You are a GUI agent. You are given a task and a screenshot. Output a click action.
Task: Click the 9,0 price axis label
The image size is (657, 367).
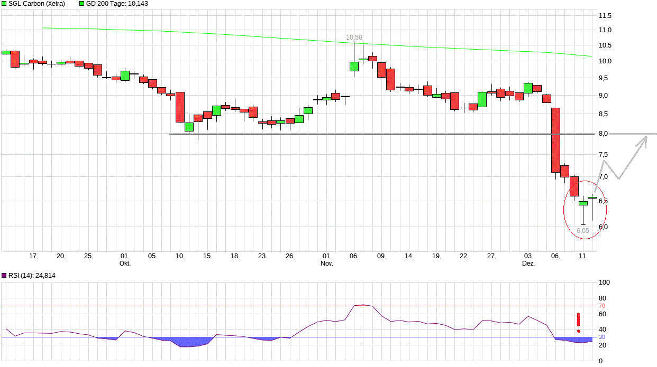click(603, 95)
